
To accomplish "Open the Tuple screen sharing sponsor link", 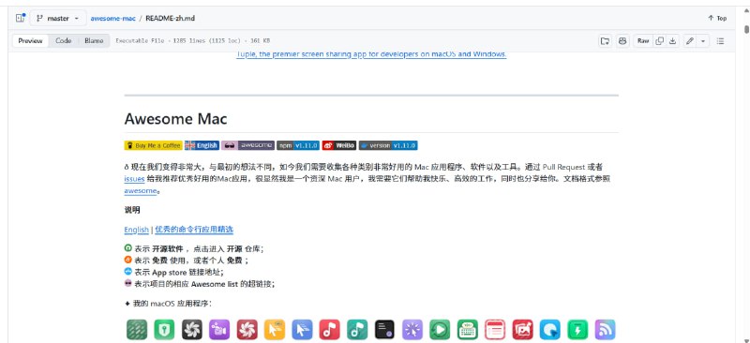I will pos(371,54).
